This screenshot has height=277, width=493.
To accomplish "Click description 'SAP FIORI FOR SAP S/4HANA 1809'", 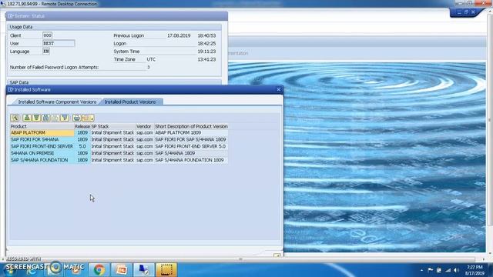I will pyautogui.click(x=190, y=139).
